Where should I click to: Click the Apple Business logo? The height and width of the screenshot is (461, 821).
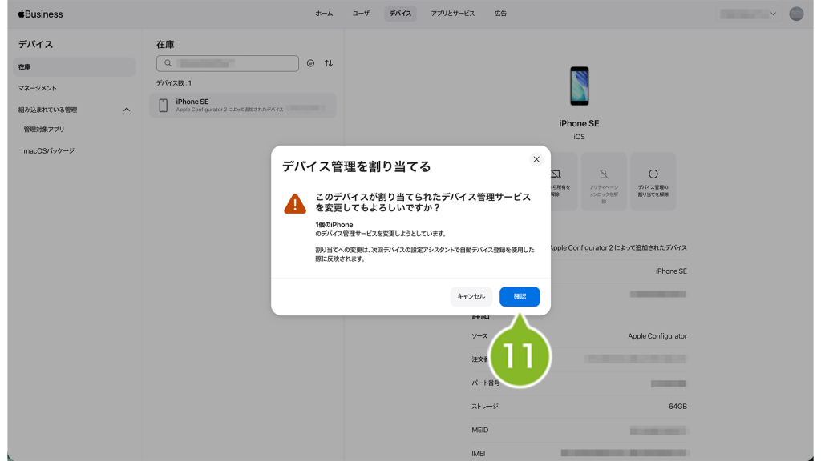40,14
